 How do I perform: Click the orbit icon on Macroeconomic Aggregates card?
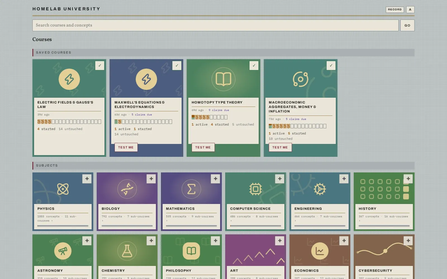(301, 79)
